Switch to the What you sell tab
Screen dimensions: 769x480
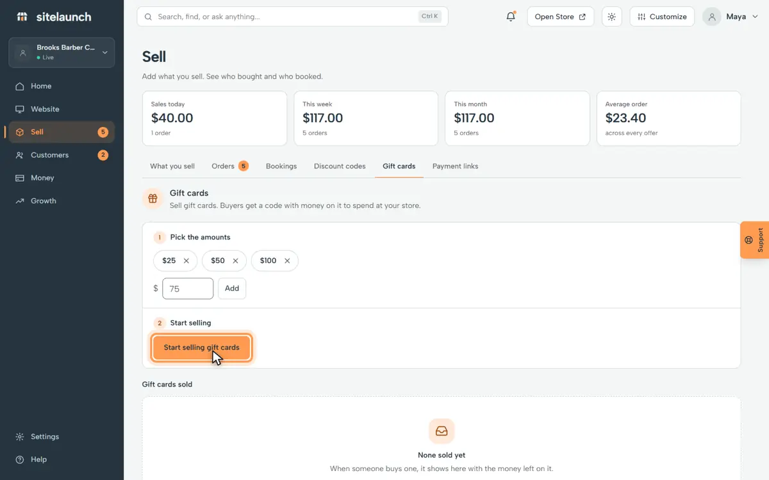click(172, 166)
